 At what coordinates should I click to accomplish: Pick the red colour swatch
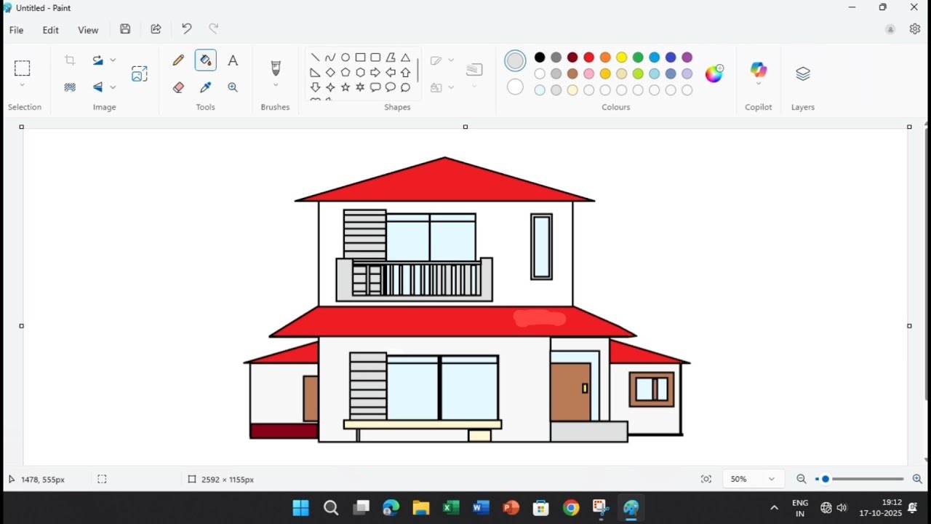pyautogui.click(x=589, y=57)
